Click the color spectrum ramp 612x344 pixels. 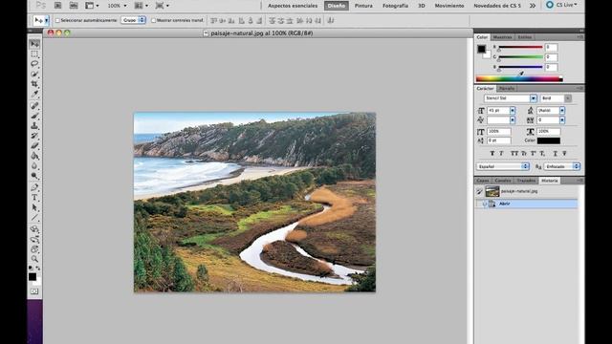pyautogui.click(x=519, y=78)
